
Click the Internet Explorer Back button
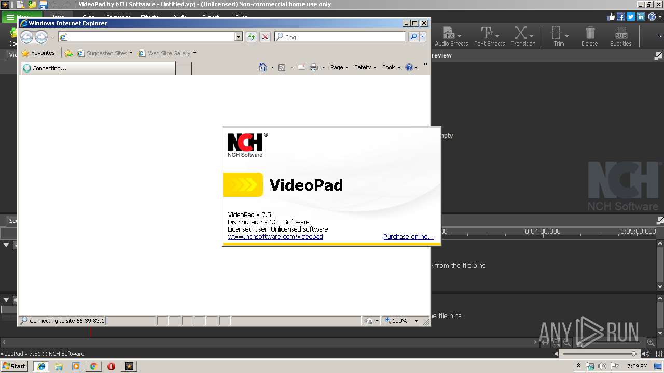[27, 37]
